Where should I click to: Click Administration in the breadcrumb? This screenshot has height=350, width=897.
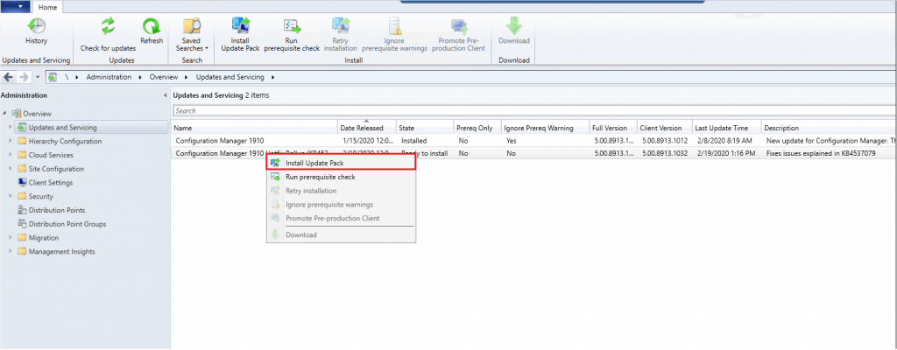[109, 77]
